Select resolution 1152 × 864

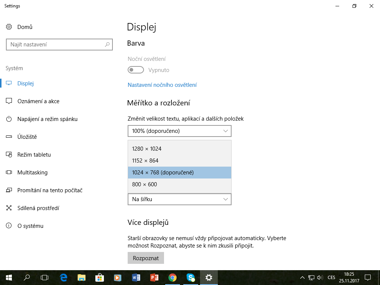pyautogui.click(x=180, y=160)
